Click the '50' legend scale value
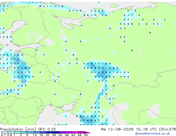The width and height of the screenshot is (176, 136). (86, 135)
